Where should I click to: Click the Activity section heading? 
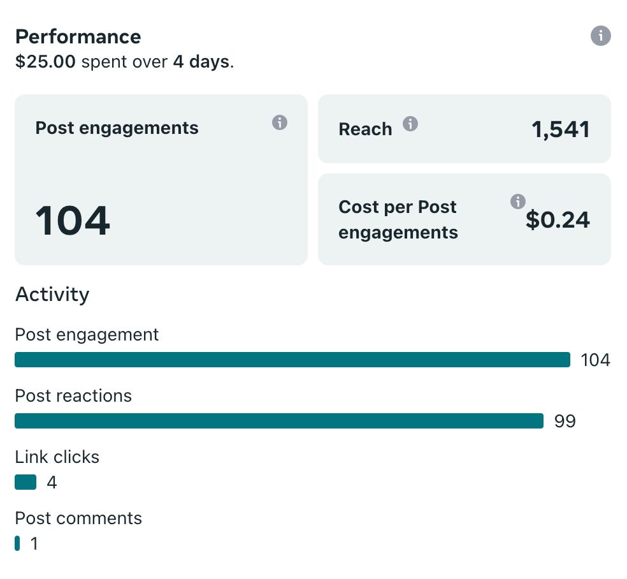(x=52, y=294)
